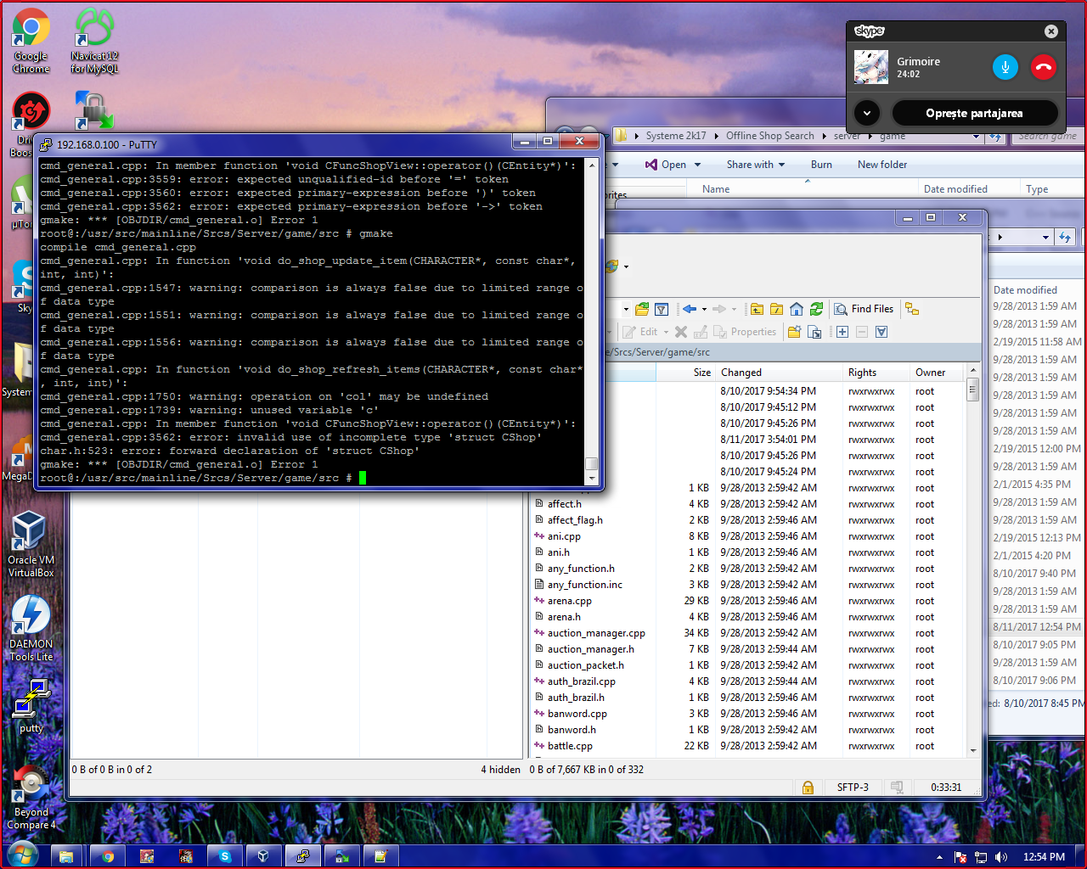Go to root directory in WinSCP
Viewport: 1087px width, 869px height.
coord(776,309)
